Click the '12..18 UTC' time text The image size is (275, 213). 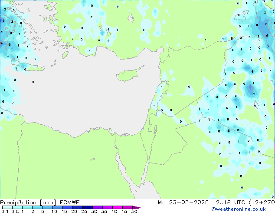[229, 203]
